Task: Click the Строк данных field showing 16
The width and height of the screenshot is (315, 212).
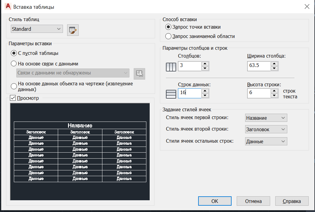Action: click(x=190, y=93)
